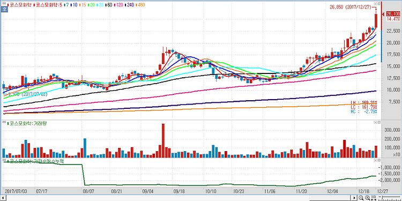The width and height of the screenshot is (402, 201).
Task: Click the first 코스모화학 price series label
Action: point(20,5)
